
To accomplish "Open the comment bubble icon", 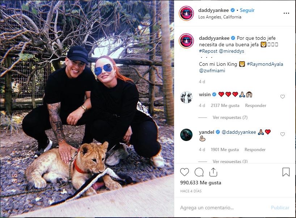I will pyautogui.click(x=199, y=172).
